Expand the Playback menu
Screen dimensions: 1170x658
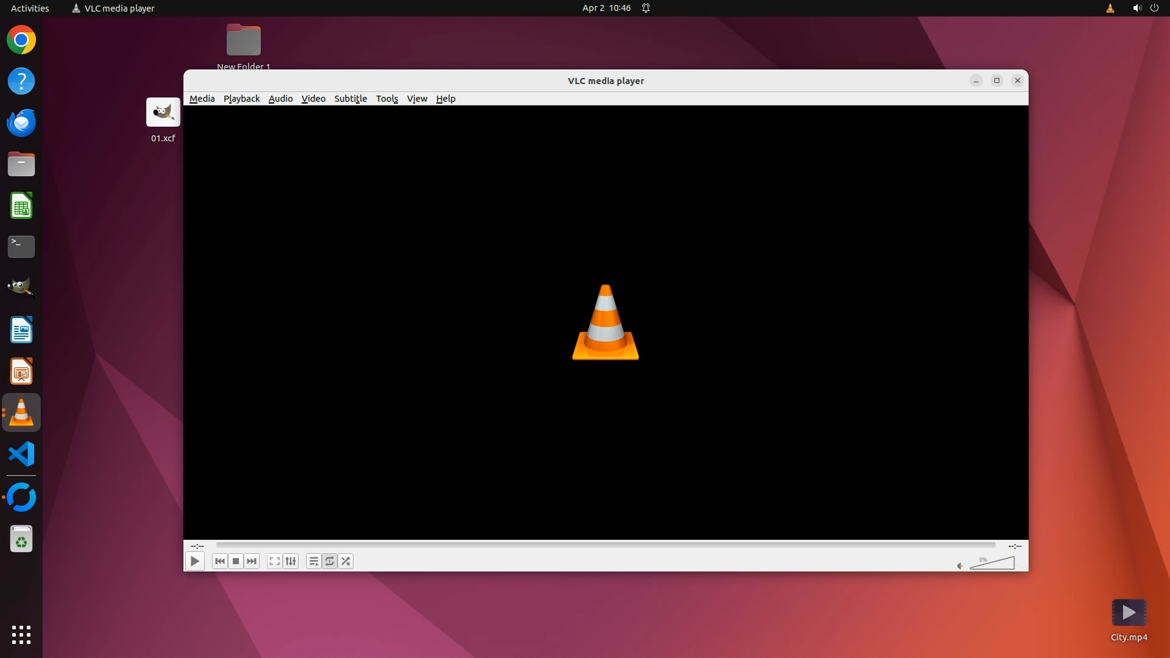pyautogui.click(x=241, y=99)
